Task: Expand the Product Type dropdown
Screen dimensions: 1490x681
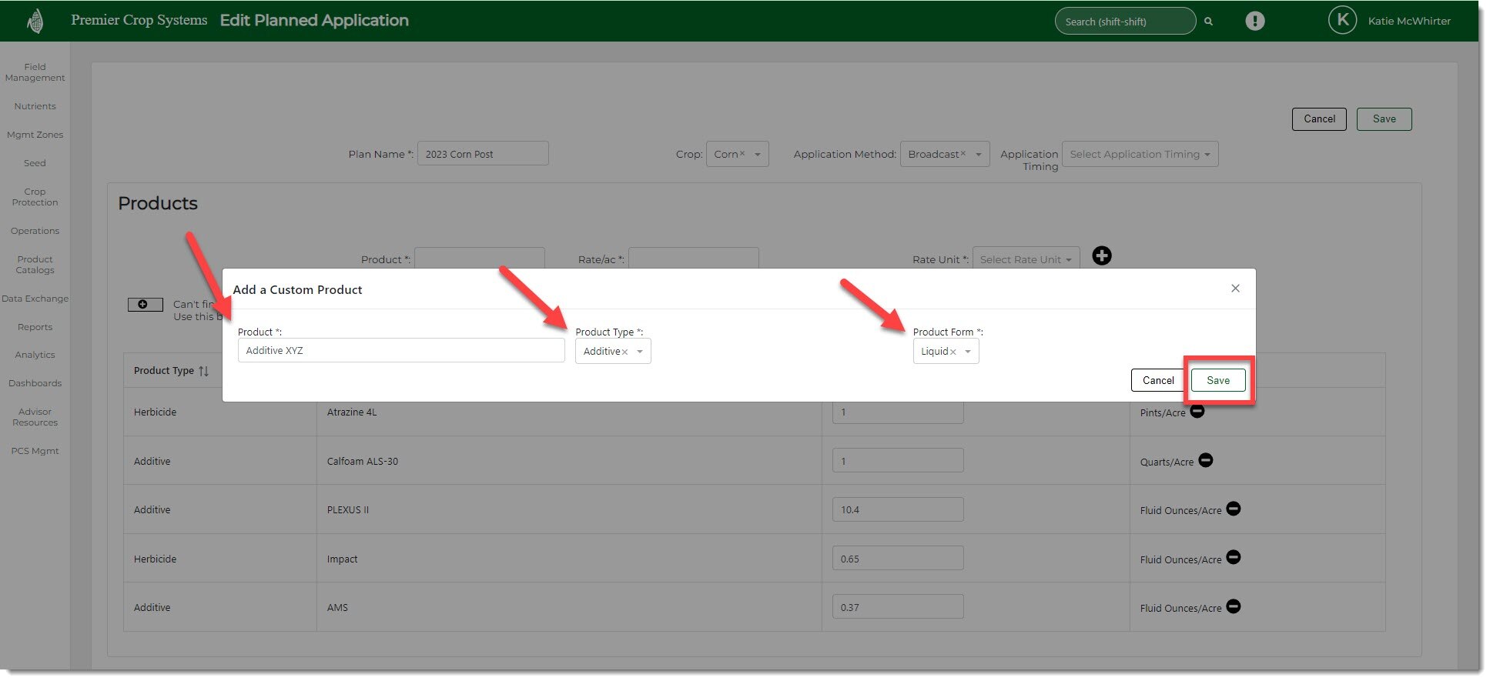Action: coord(639,352)
